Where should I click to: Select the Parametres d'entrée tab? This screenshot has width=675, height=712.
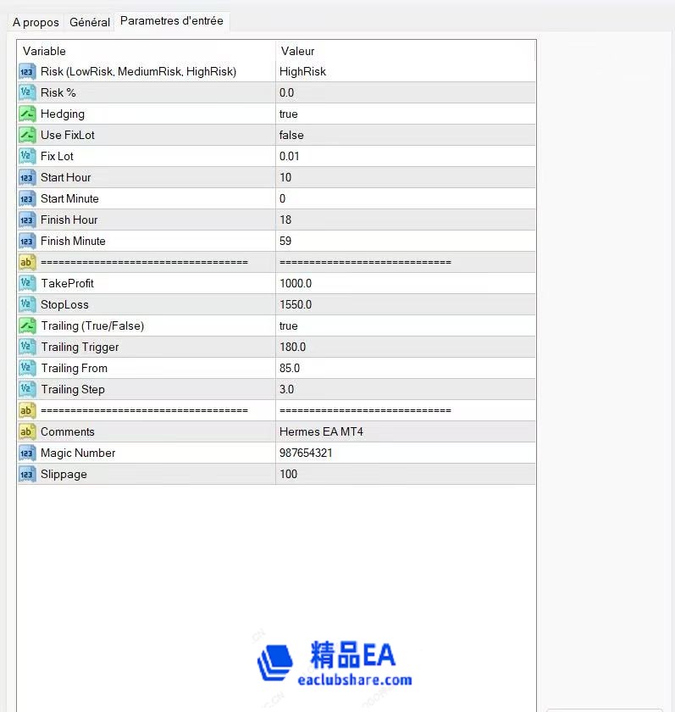(x=171, y=21)
